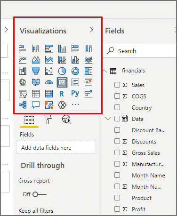Choose the Clustered bar chart visual
Viewport: 177px width, 216px height.
[x=49, y=48]
